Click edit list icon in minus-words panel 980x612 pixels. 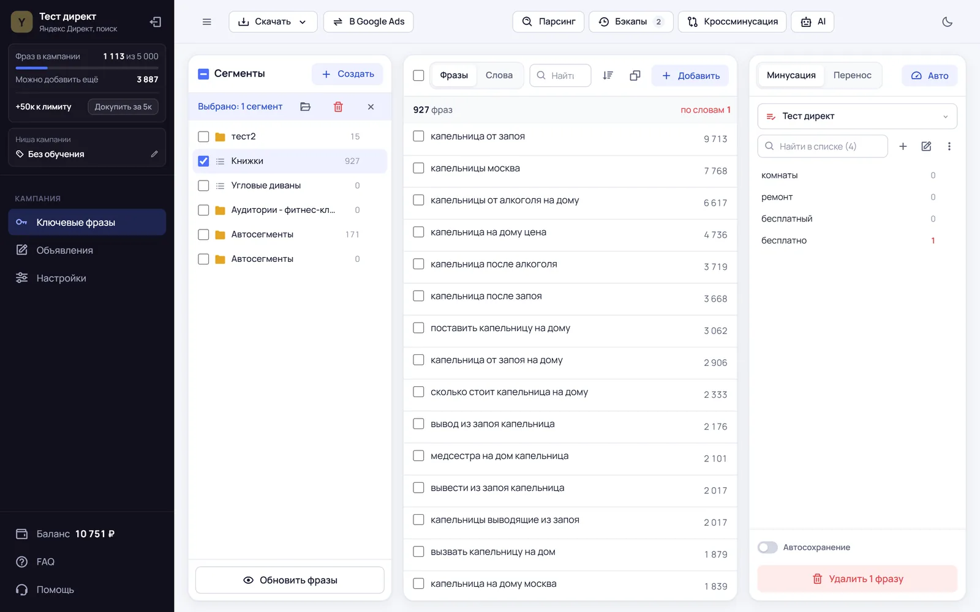coord(926,146)
